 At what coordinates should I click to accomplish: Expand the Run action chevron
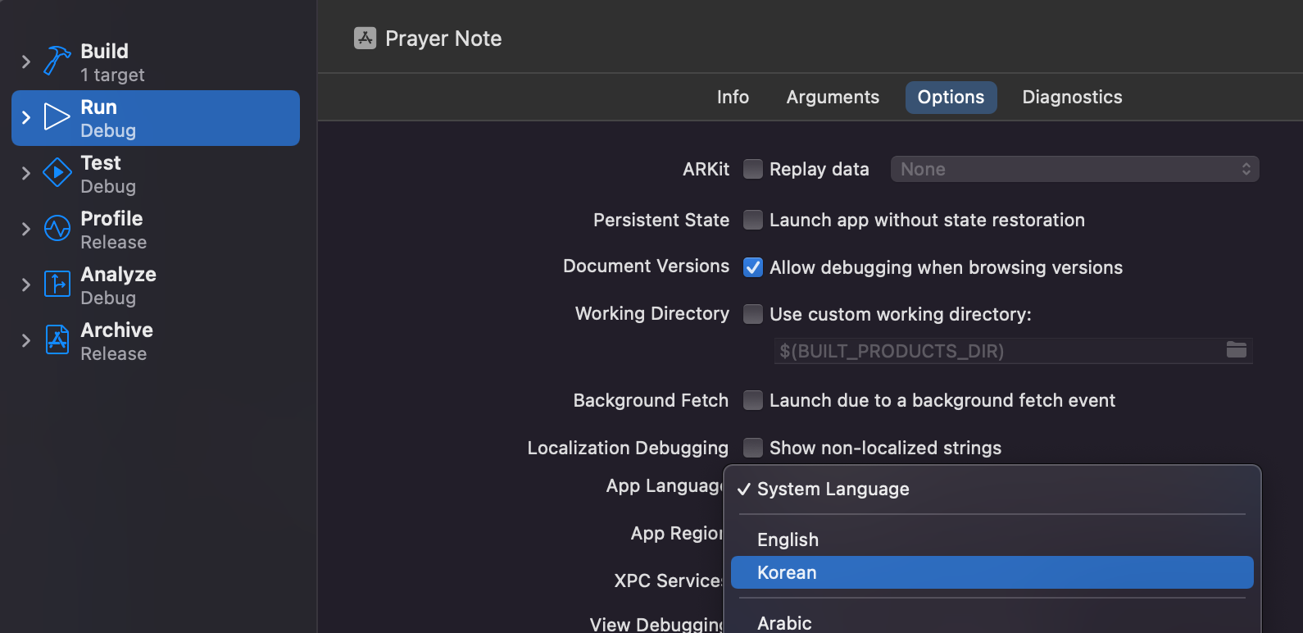click(25, 117)
